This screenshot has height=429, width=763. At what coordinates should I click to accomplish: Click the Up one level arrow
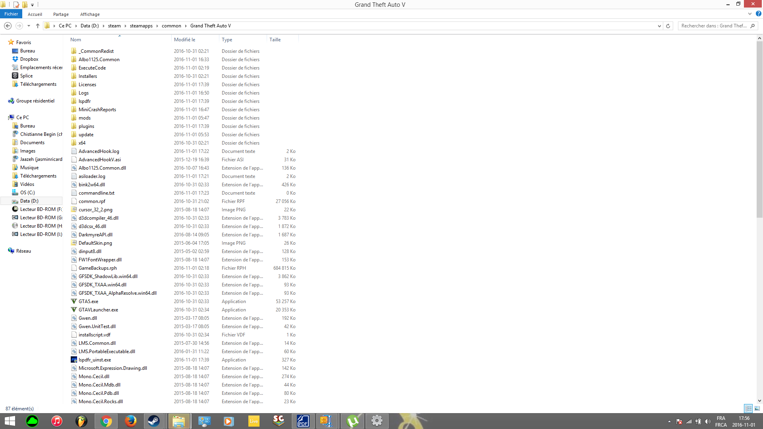point(38,26)
